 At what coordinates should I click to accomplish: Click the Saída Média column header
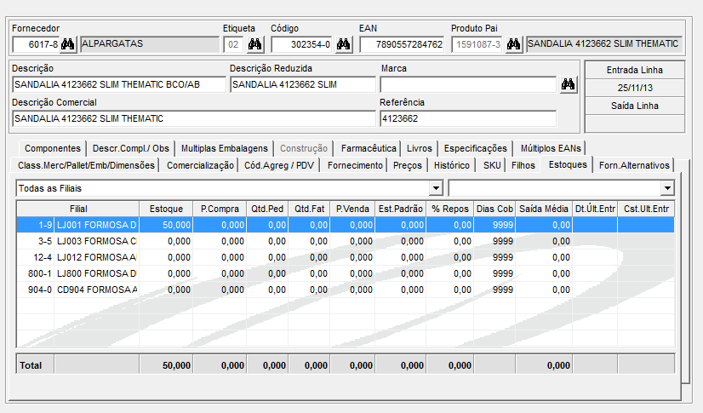(544, 208)
